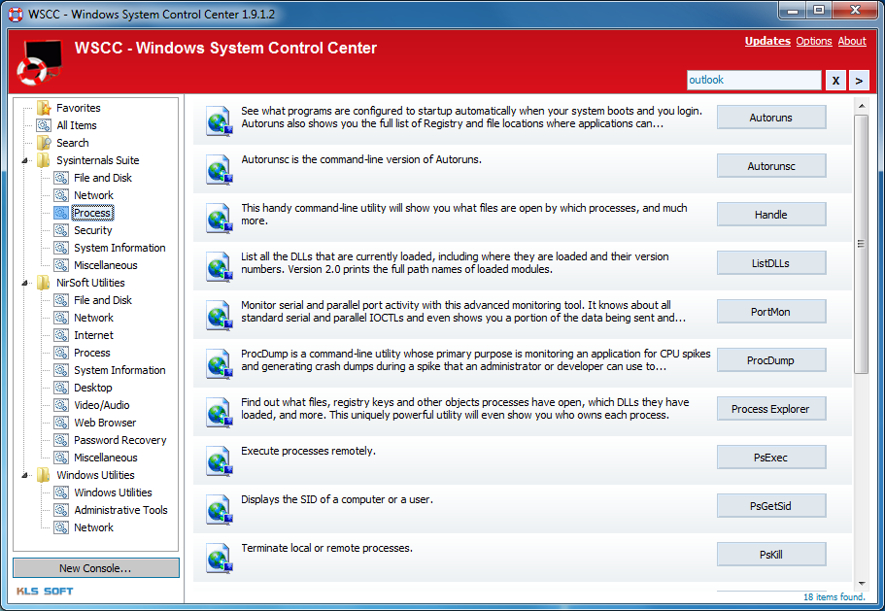Viewport: 885px width, 611px height.
Task: Launch the PsGetSid button
Action: point(771,505)
